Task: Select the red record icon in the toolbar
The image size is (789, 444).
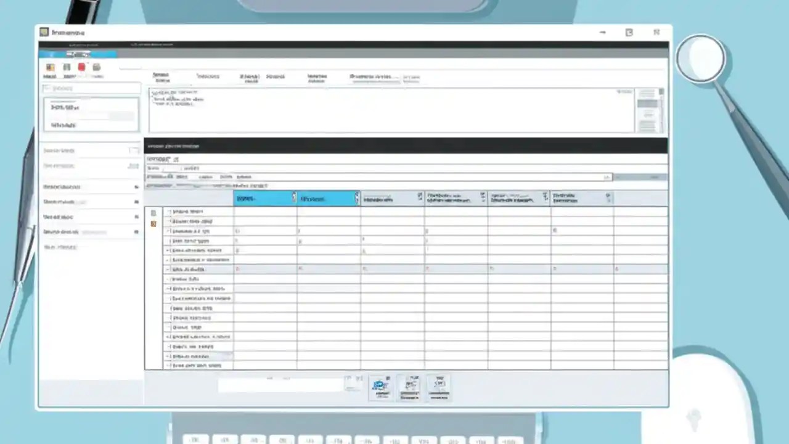Action: click(x=81, y=66)
